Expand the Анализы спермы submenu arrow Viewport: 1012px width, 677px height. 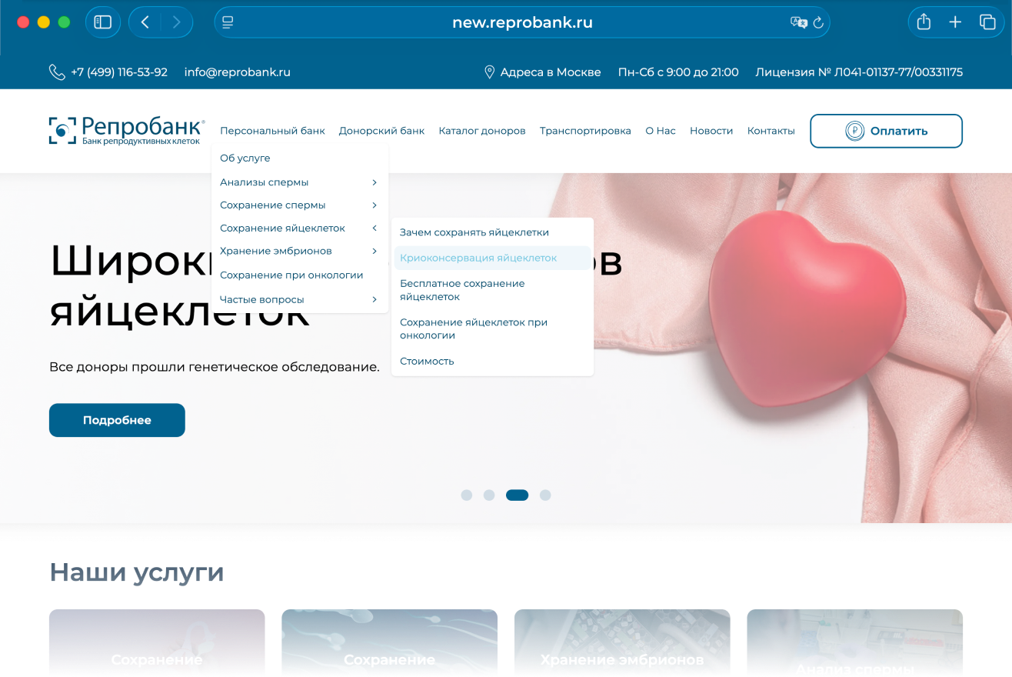(375, 182)
